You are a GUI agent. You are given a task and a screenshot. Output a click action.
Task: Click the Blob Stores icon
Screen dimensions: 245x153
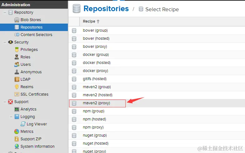pos(17,20)
